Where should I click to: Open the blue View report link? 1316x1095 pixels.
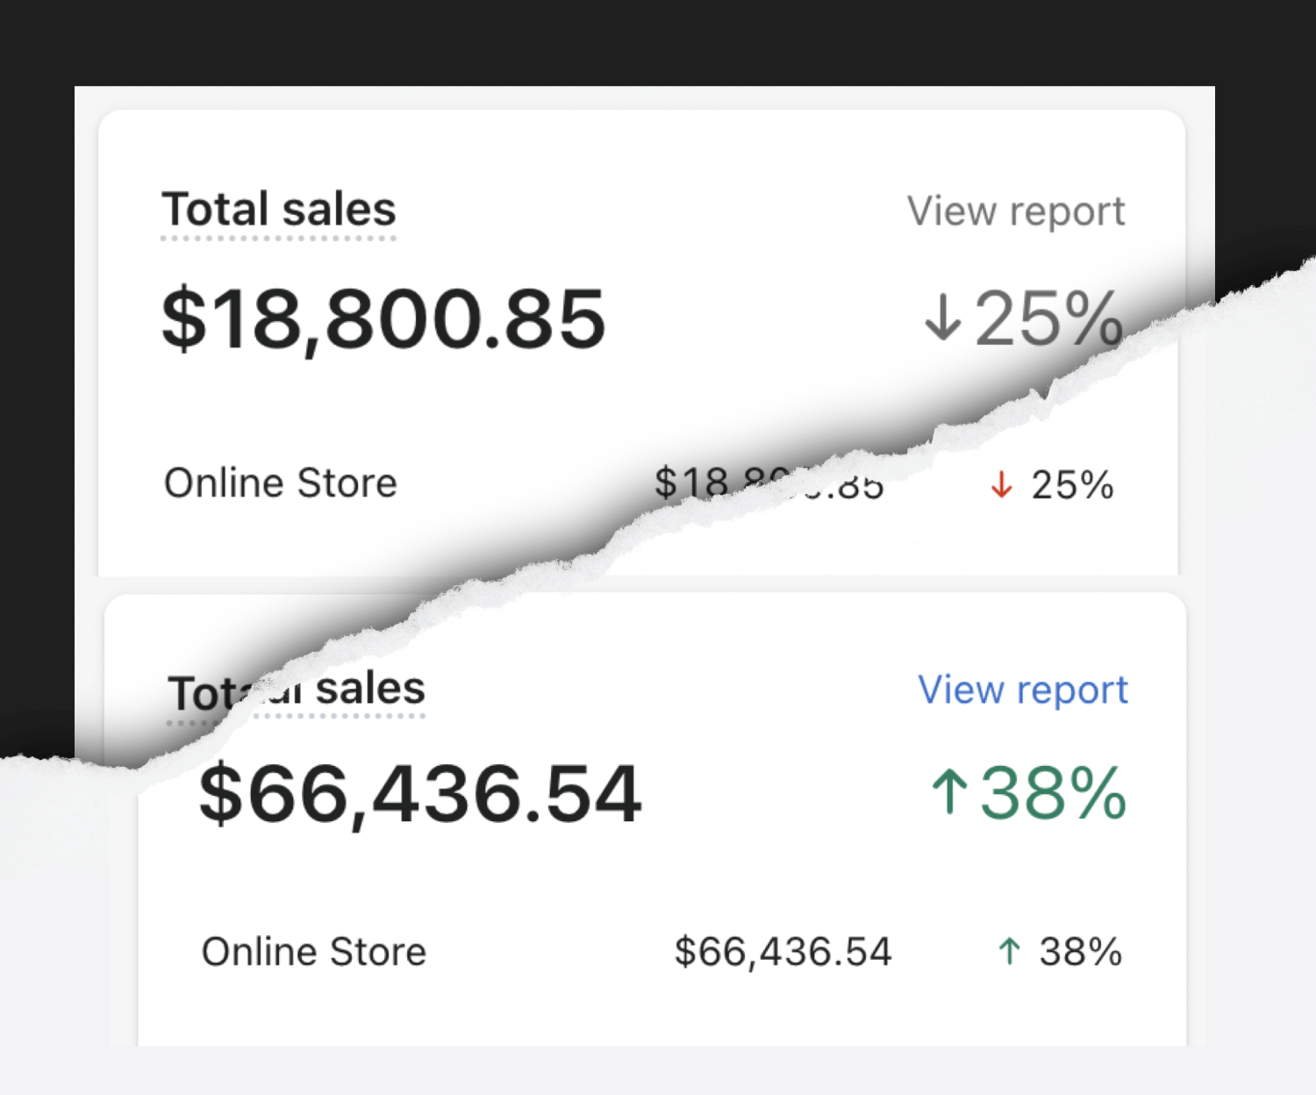[1022, 690]
